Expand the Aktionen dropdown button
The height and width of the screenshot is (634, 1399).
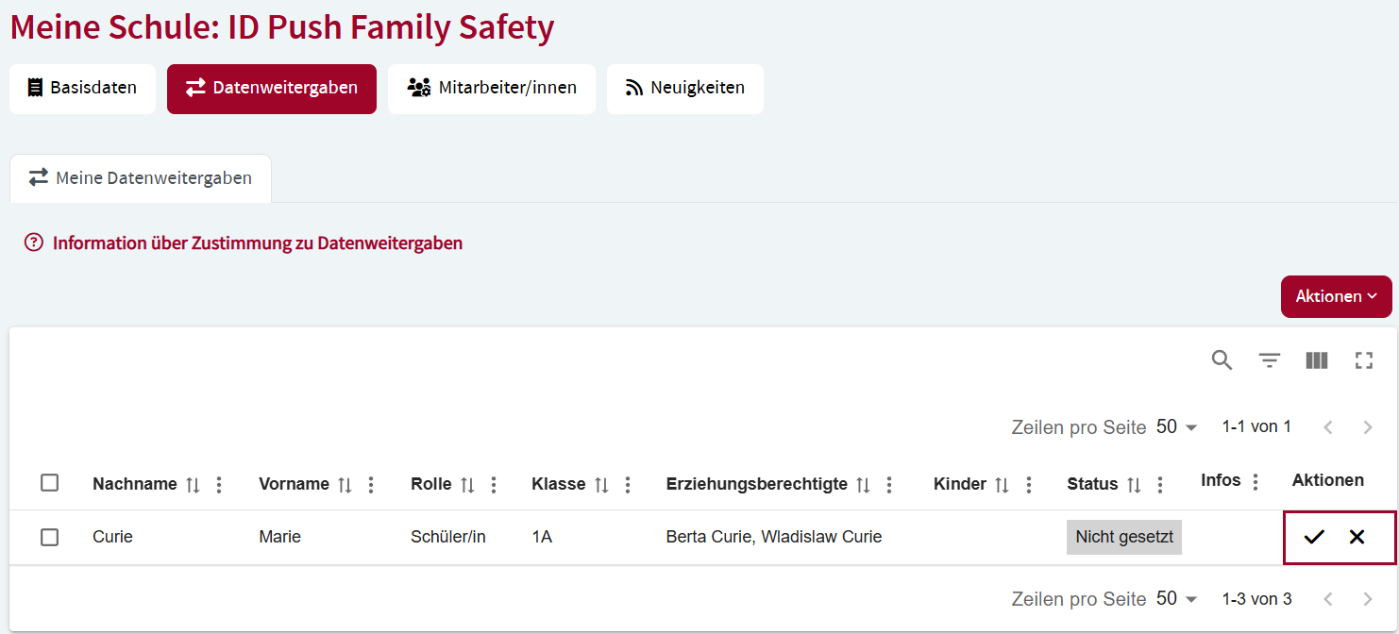(1336, 296)
